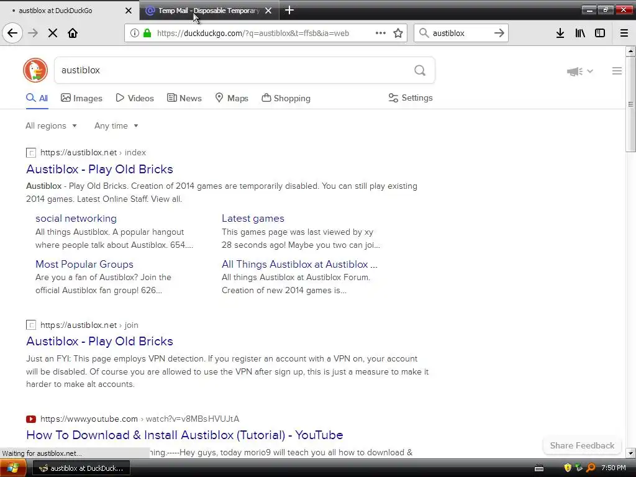The image size is (636, 477).
Task: Open the Firefox hamburger menu
Action: [x=624, y=33]
